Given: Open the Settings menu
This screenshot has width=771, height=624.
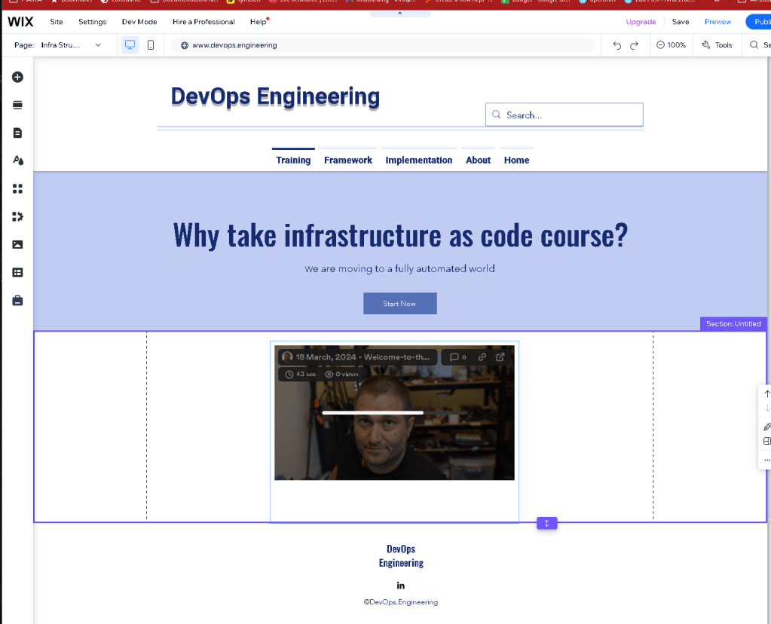Looking at the screenshot, I should [x=93, y=22].
